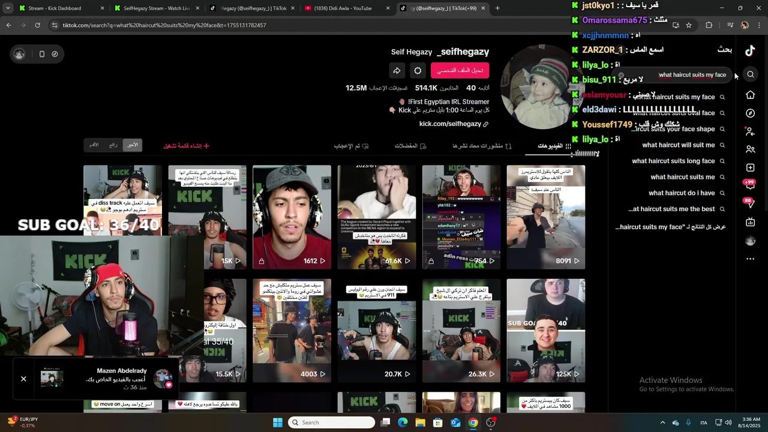Select the Popular sort button

coord(113,145)
